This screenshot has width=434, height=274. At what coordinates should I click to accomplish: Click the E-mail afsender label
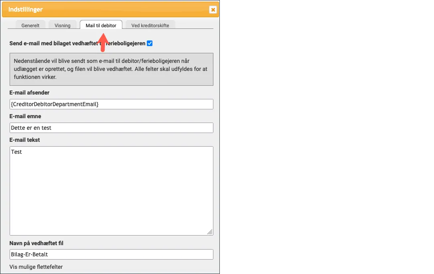(x=30, y=93)
